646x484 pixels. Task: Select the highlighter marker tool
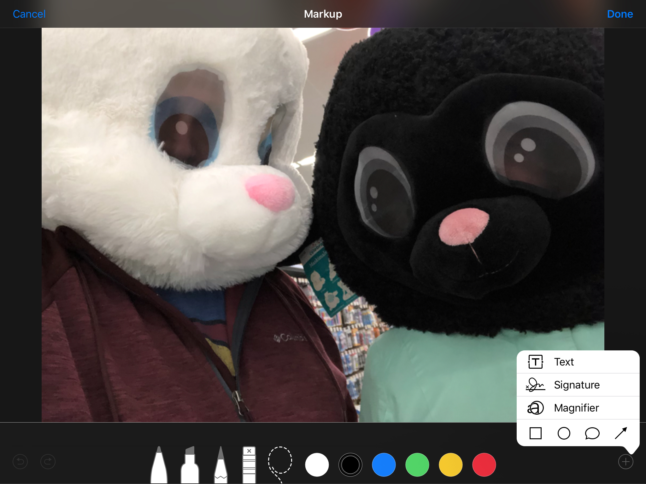click(190, 465)
